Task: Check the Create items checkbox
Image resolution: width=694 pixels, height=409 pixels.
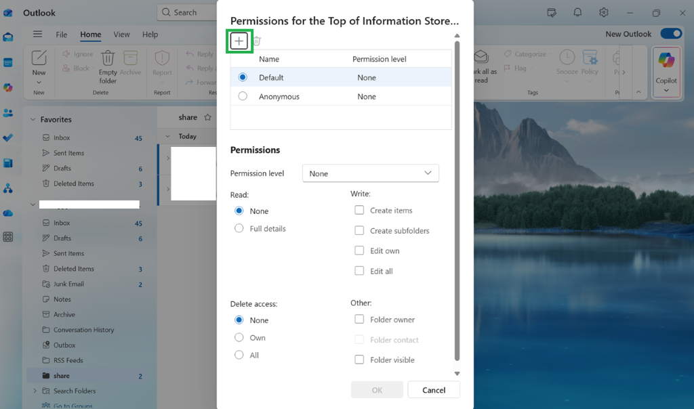Action: click(x=359, y=210)
